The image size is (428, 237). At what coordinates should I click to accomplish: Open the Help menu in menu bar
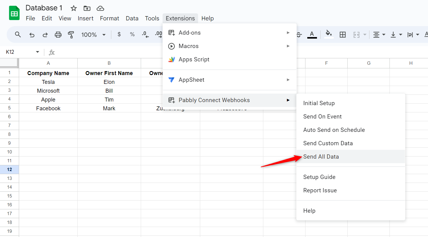pos(207,18)
